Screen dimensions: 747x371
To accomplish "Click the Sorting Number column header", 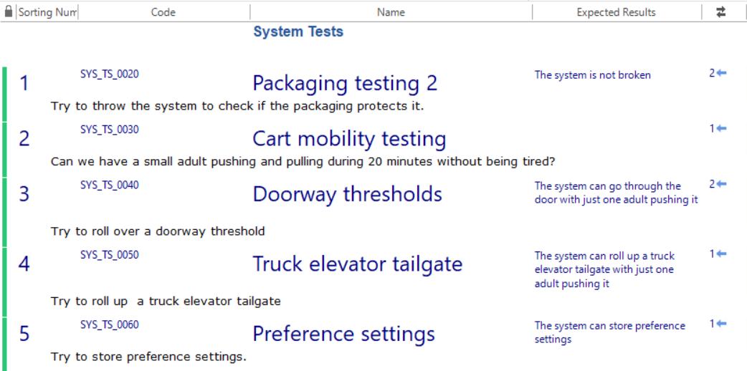I will coord(47,12).
